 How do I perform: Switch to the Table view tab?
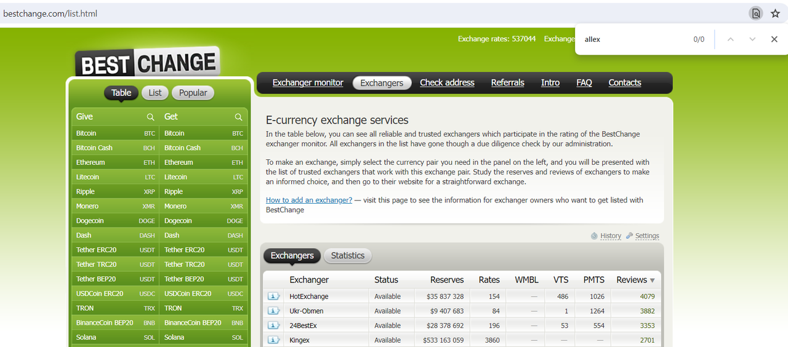(x=121, y=93)
